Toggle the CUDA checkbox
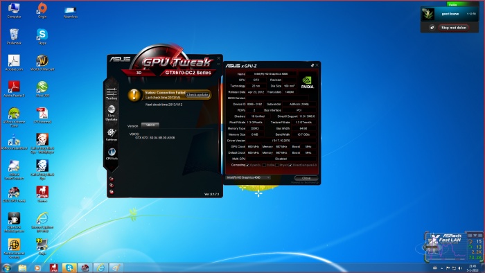The image size is (485, 273). (263, 165)
